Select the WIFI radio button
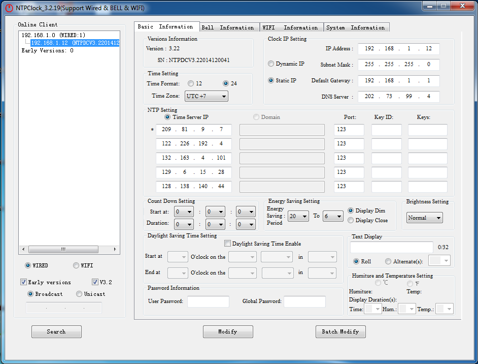This screenshot has height=364, width=478. tap(76, 265)
